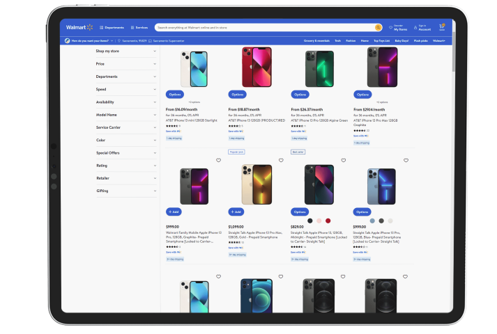Open the shopping cart
Viewport: 497px width, 334px height.
click(442, 27)
